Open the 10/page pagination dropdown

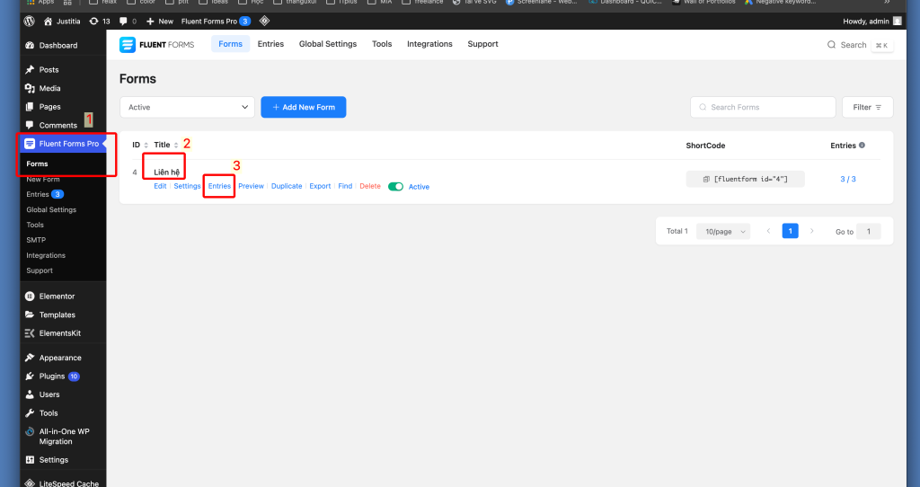coord(723,231)
